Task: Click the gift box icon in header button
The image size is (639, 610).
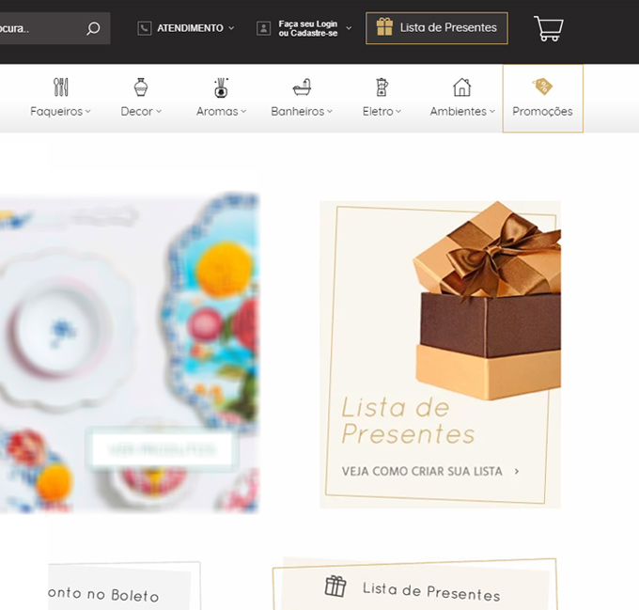Action: (x=384, y=27)
